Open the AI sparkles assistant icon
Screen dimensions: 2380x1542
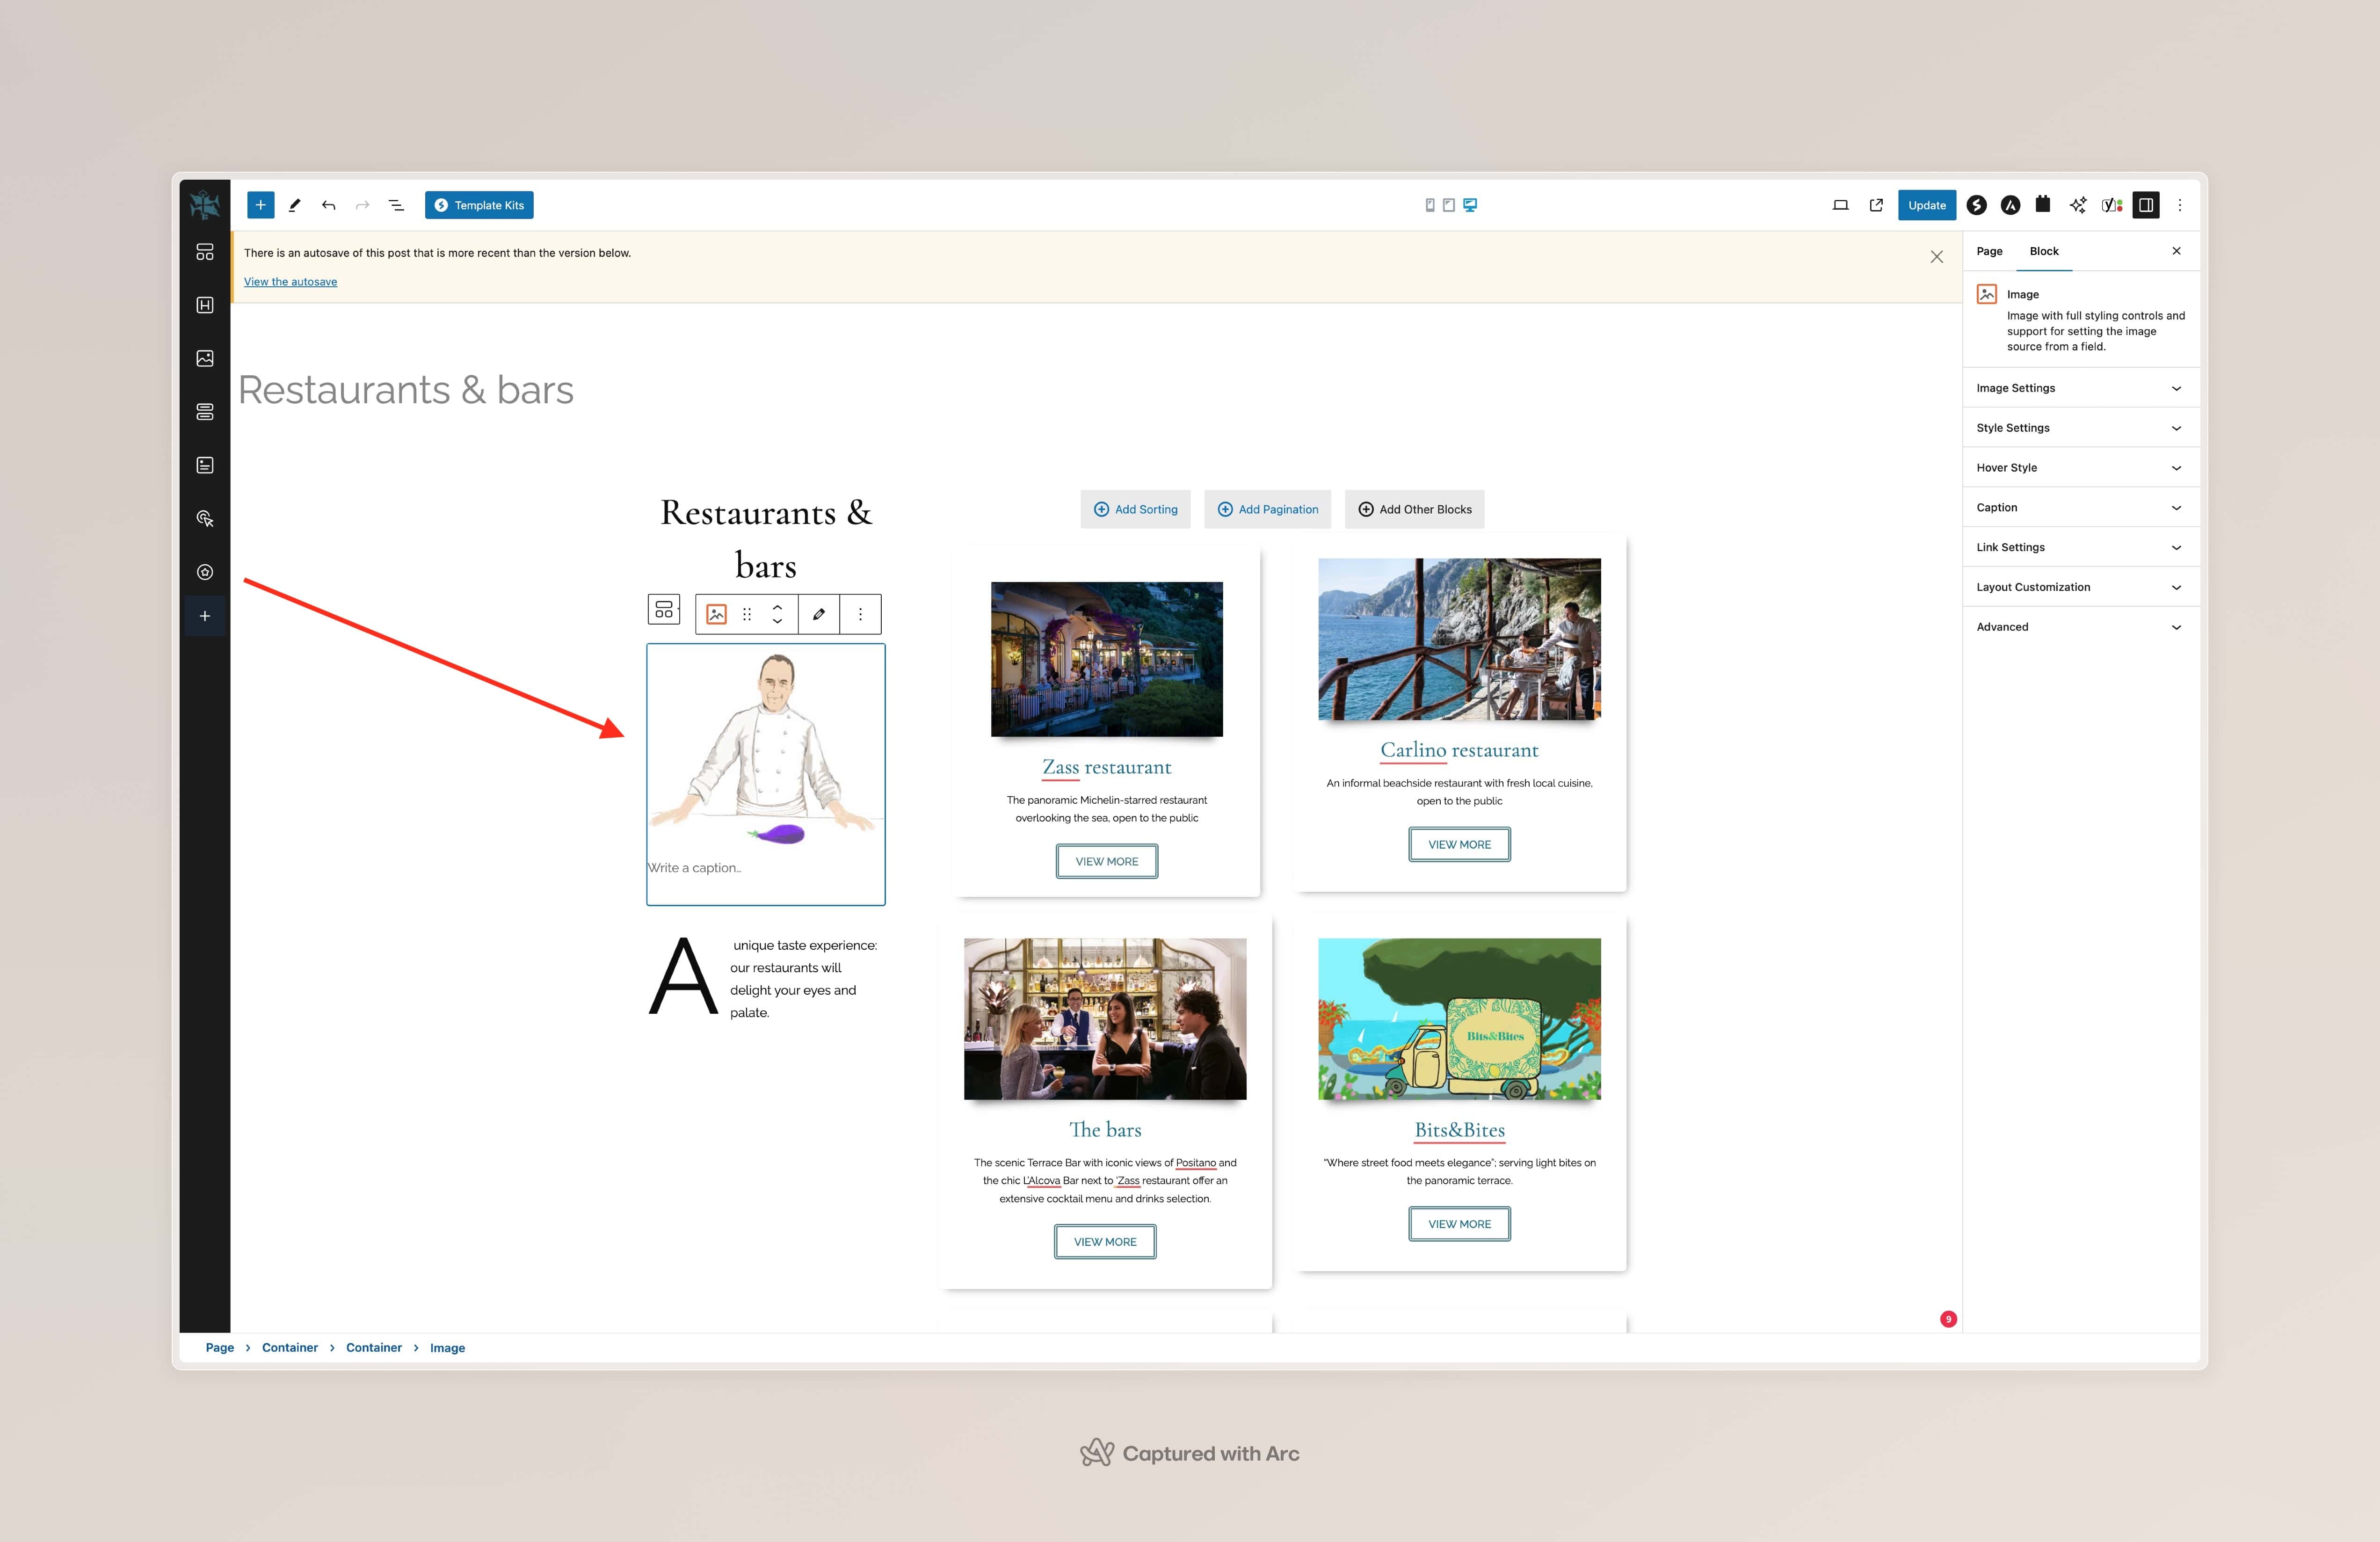click(x=2078, y=205)
